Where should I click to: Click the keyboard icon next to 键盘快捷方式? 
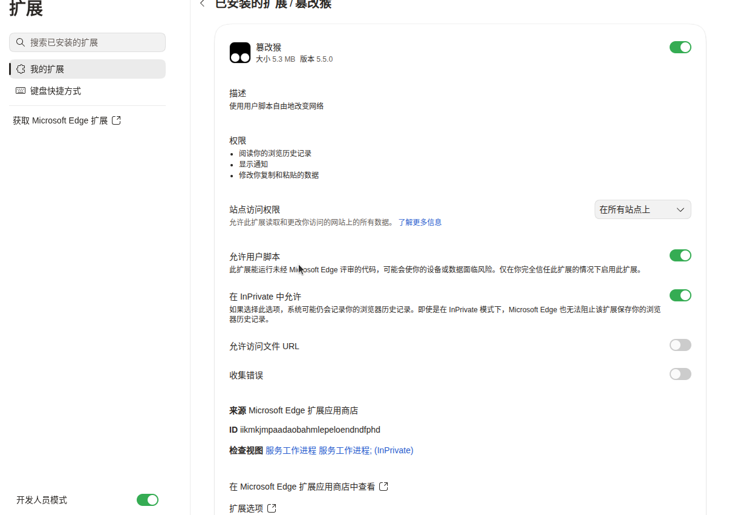click(x=21, y=91)
